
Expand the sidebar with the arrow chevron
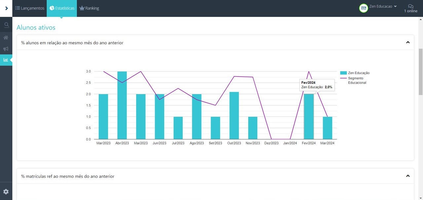[6, 8]
